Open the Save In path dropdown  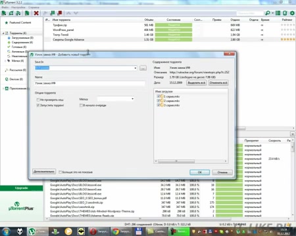[135, 68]
